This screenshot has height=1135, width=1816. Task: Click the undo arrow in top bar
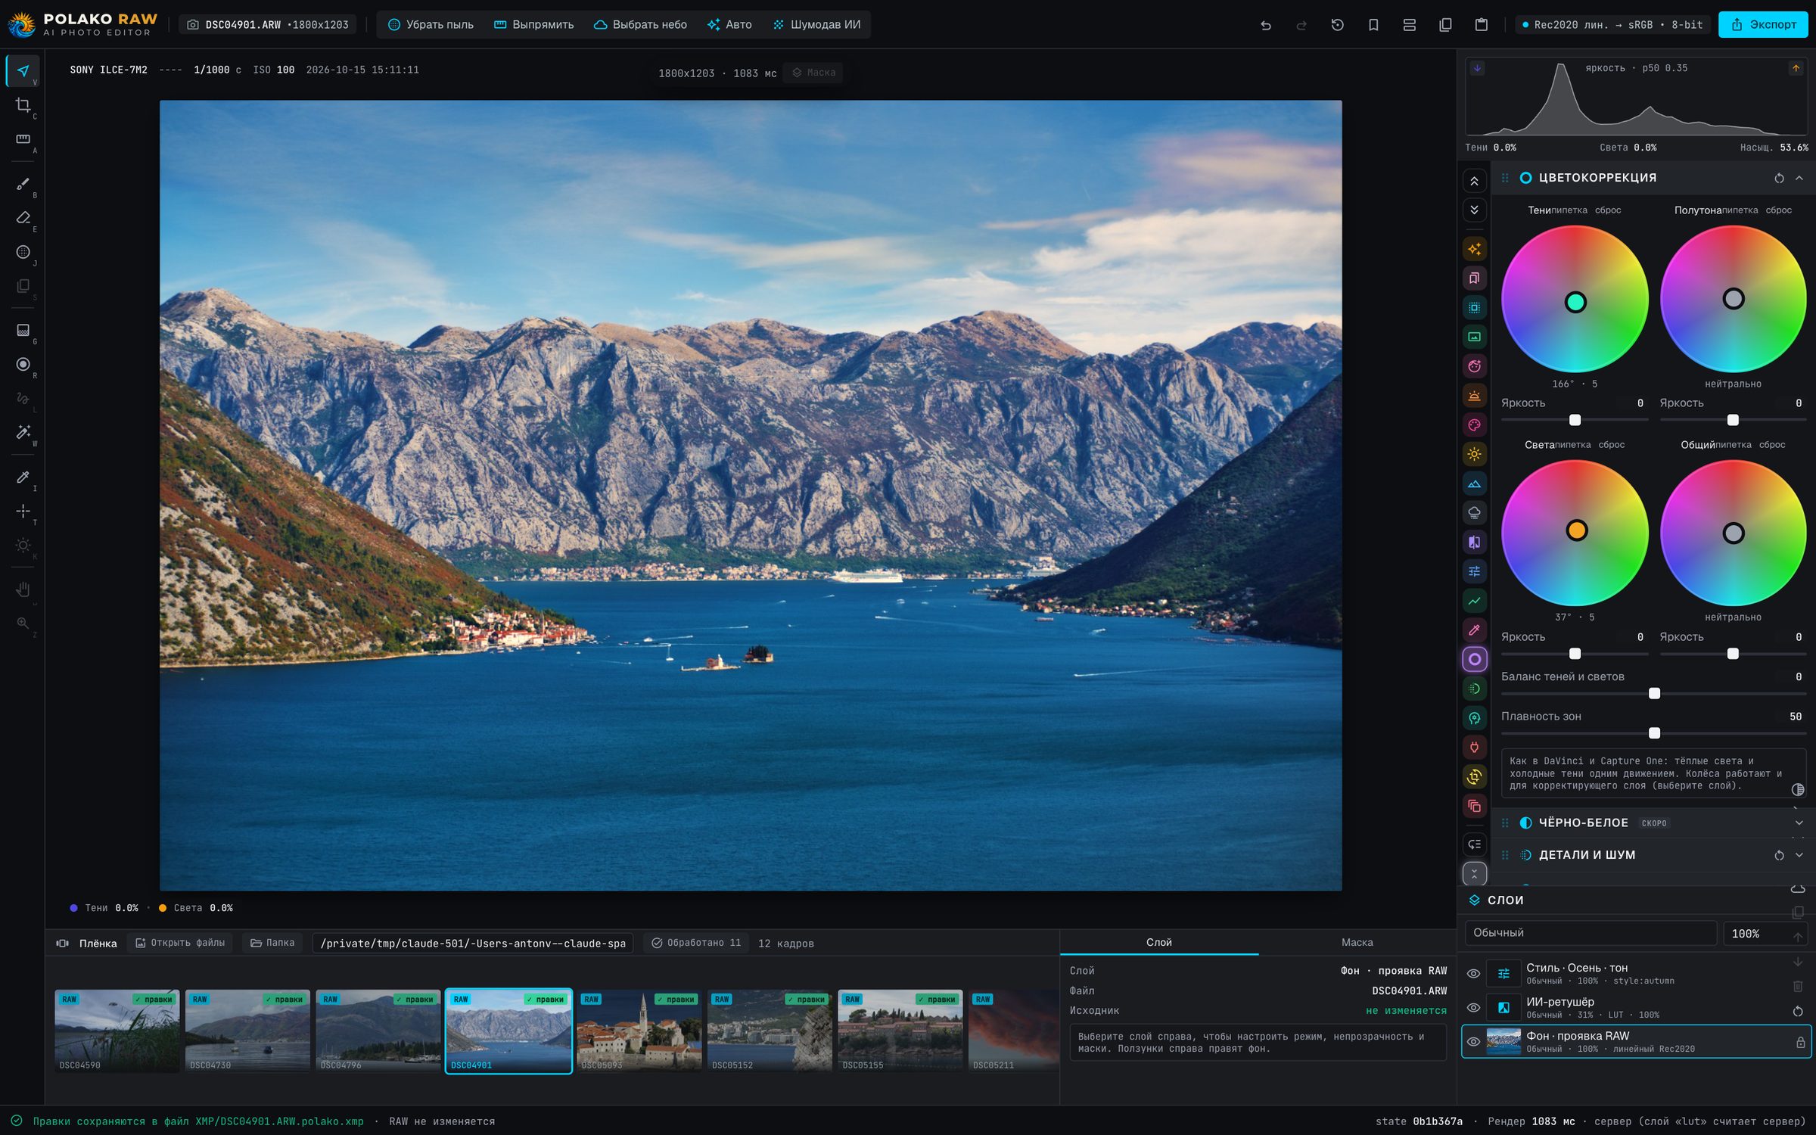coord(1265,25)
